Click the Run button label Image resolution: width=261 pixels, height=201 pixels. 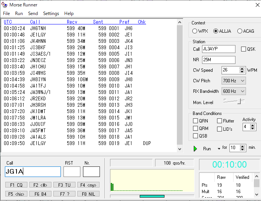207,149
